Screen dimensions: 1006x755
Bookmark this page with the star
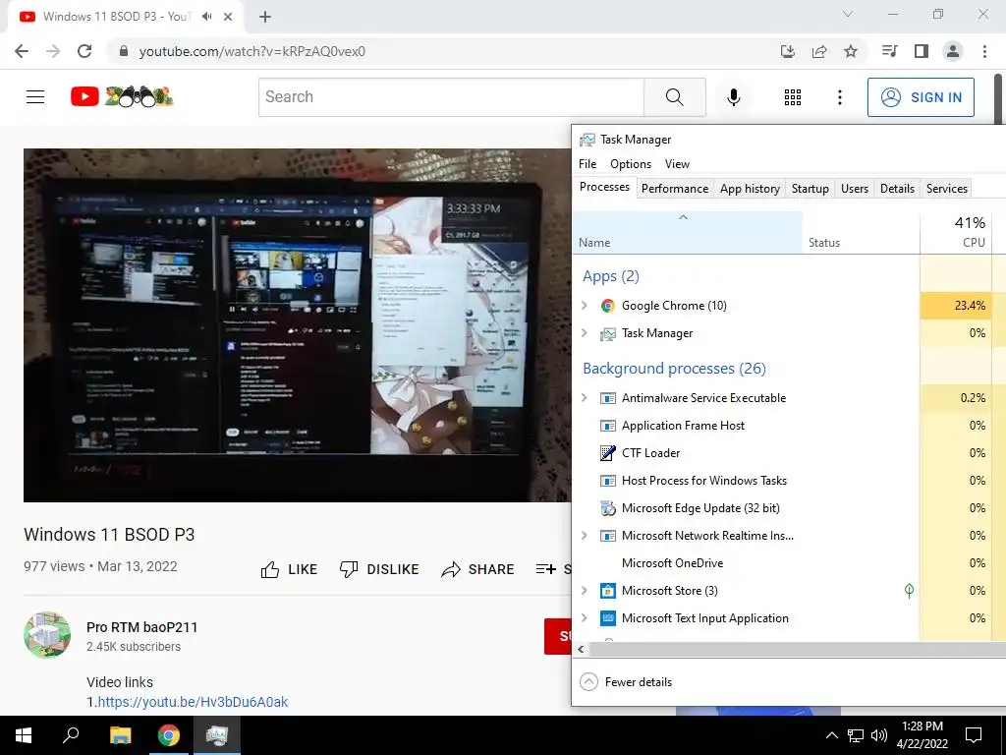(x=851, y=51)
